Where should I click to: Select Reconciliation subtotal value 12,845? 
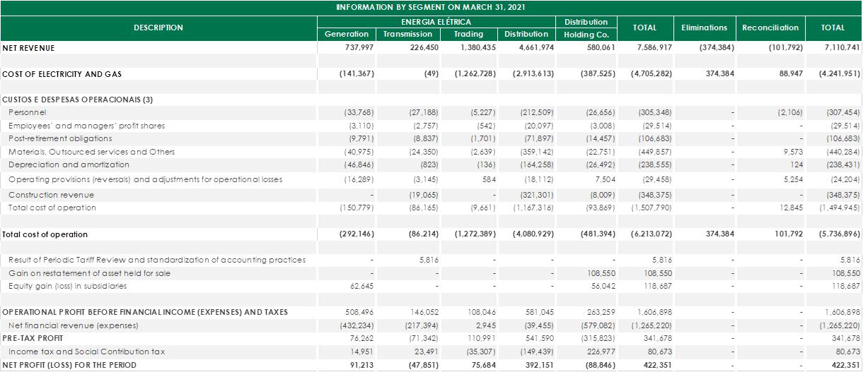pyautogui.click(x=792, y=208)
